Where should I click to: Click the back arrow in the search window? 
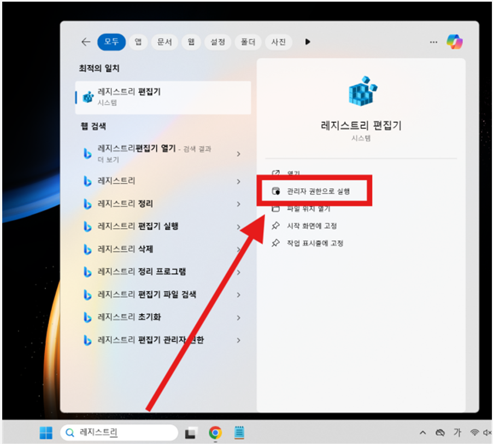click(86, 42)
